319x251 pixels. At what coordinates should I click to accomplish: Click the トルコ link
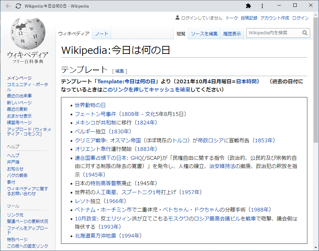[180, 140]
